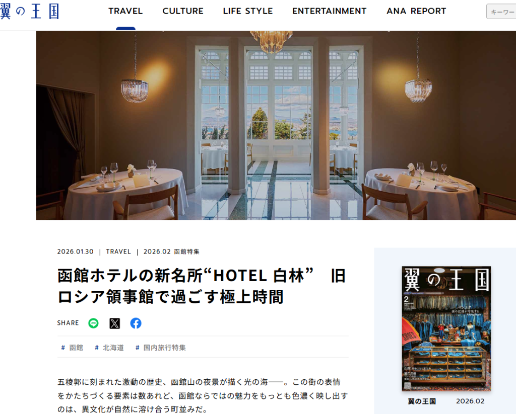Share article via LINE icon
This screenshot has width=516, height=414.
point(93,323)
